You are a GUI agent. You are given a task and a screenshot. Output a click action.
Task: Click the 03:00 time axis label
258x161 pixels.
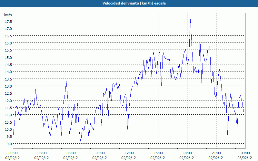pyautogui.click(x=42, y=153)
